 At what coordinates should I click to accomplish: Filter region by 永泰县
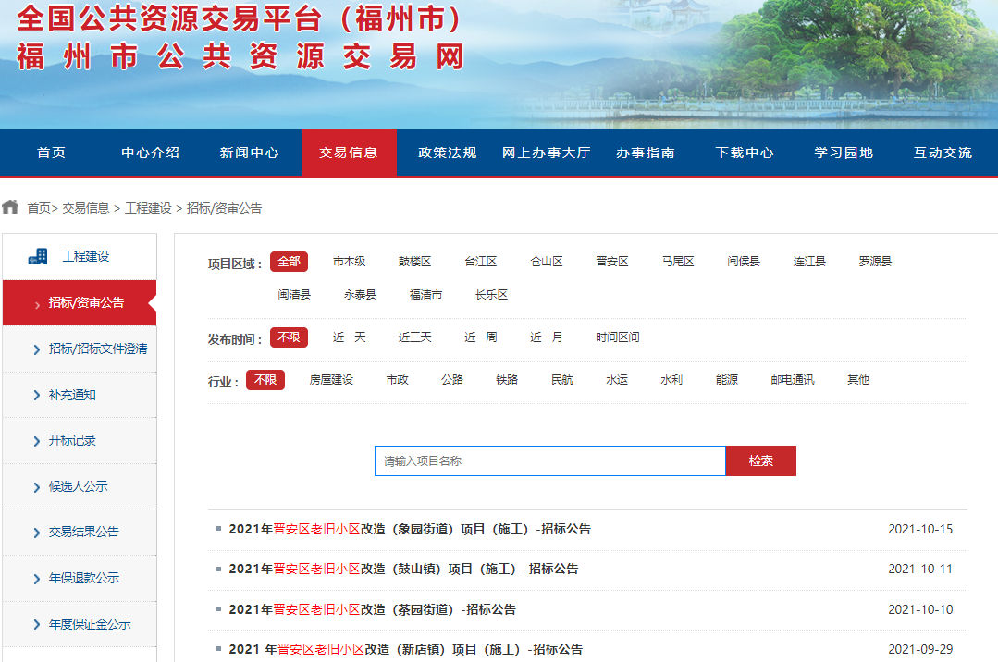point(360,295)
